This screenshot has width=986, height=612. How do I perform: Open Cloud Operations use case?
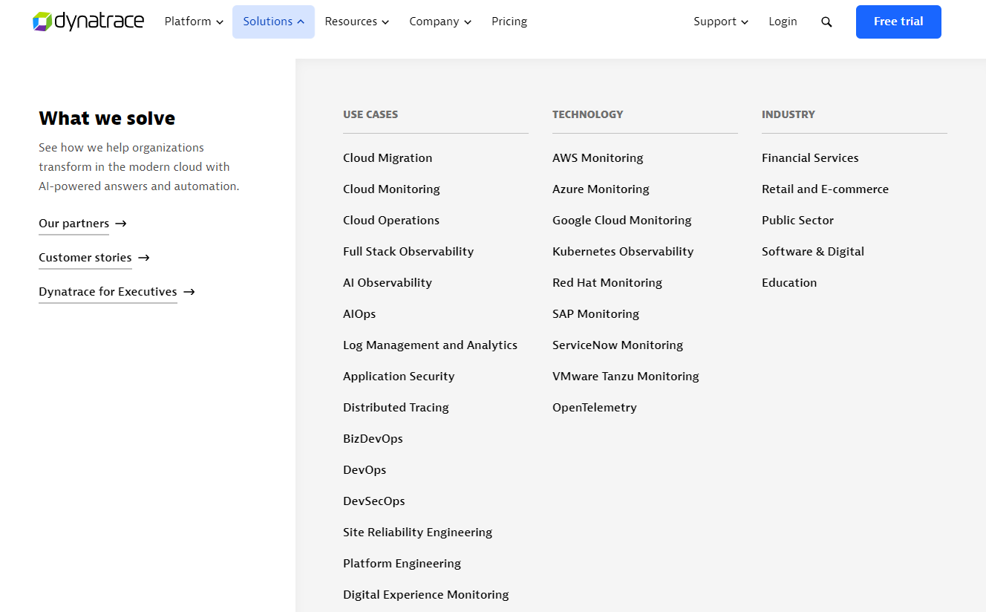point(391,221)
